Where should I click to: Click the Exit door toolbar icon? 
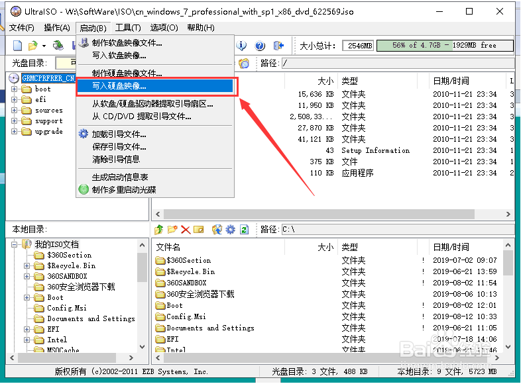(x=278, y=46)
